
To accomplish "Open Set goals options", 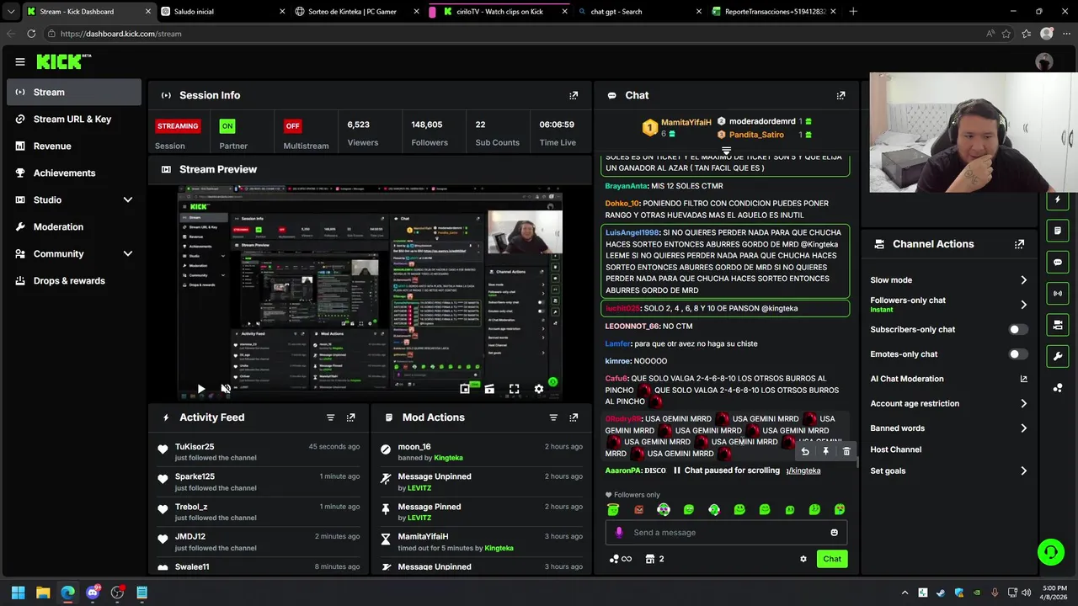I will point(949,470).
